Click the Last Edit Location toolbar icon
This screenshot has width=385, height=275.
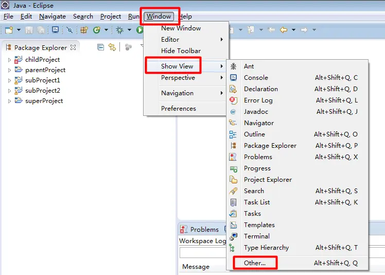click(x=271, y=30)
